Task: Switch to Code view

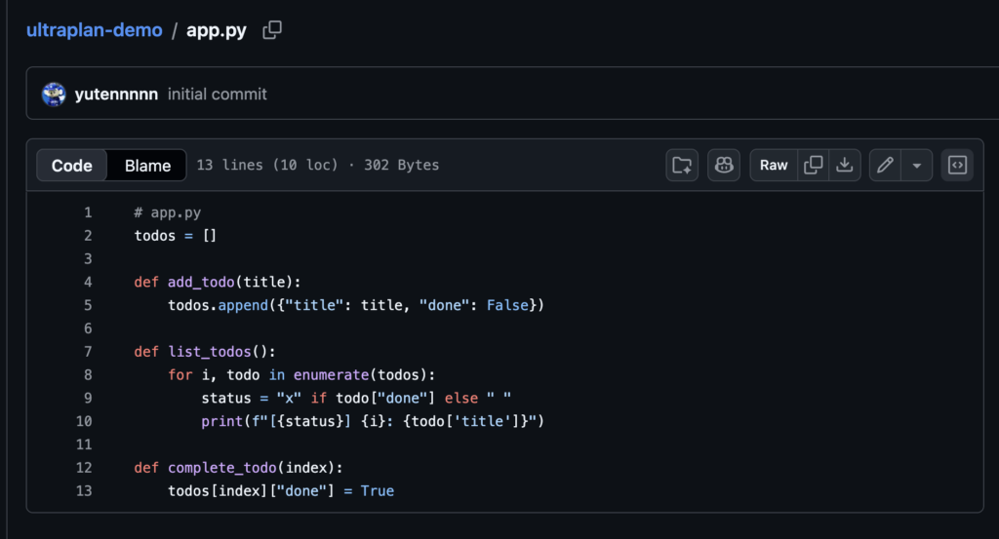Action: 72,166
